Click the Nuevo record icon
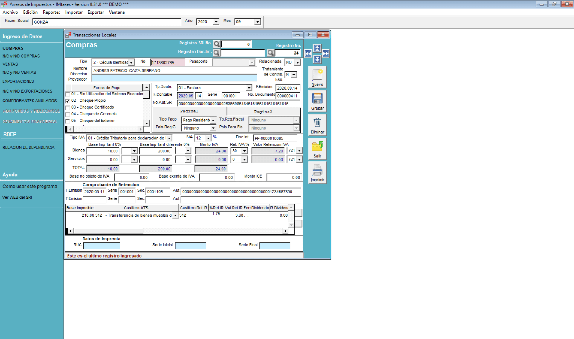The image size is (574, 339). coord(317,75)
